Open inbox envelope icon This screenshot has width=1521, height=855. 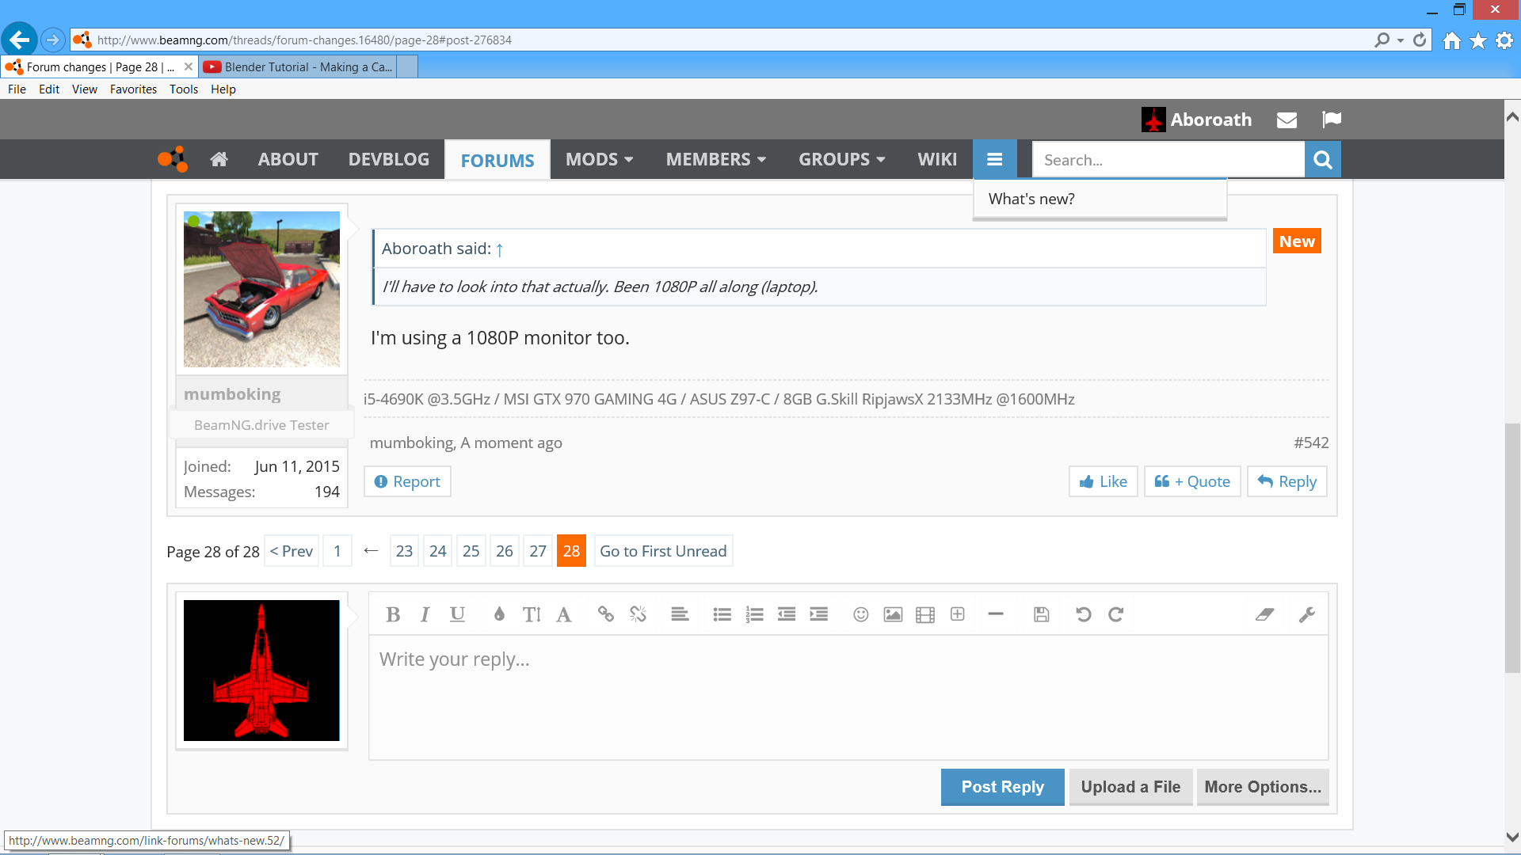click(1287, 120)
